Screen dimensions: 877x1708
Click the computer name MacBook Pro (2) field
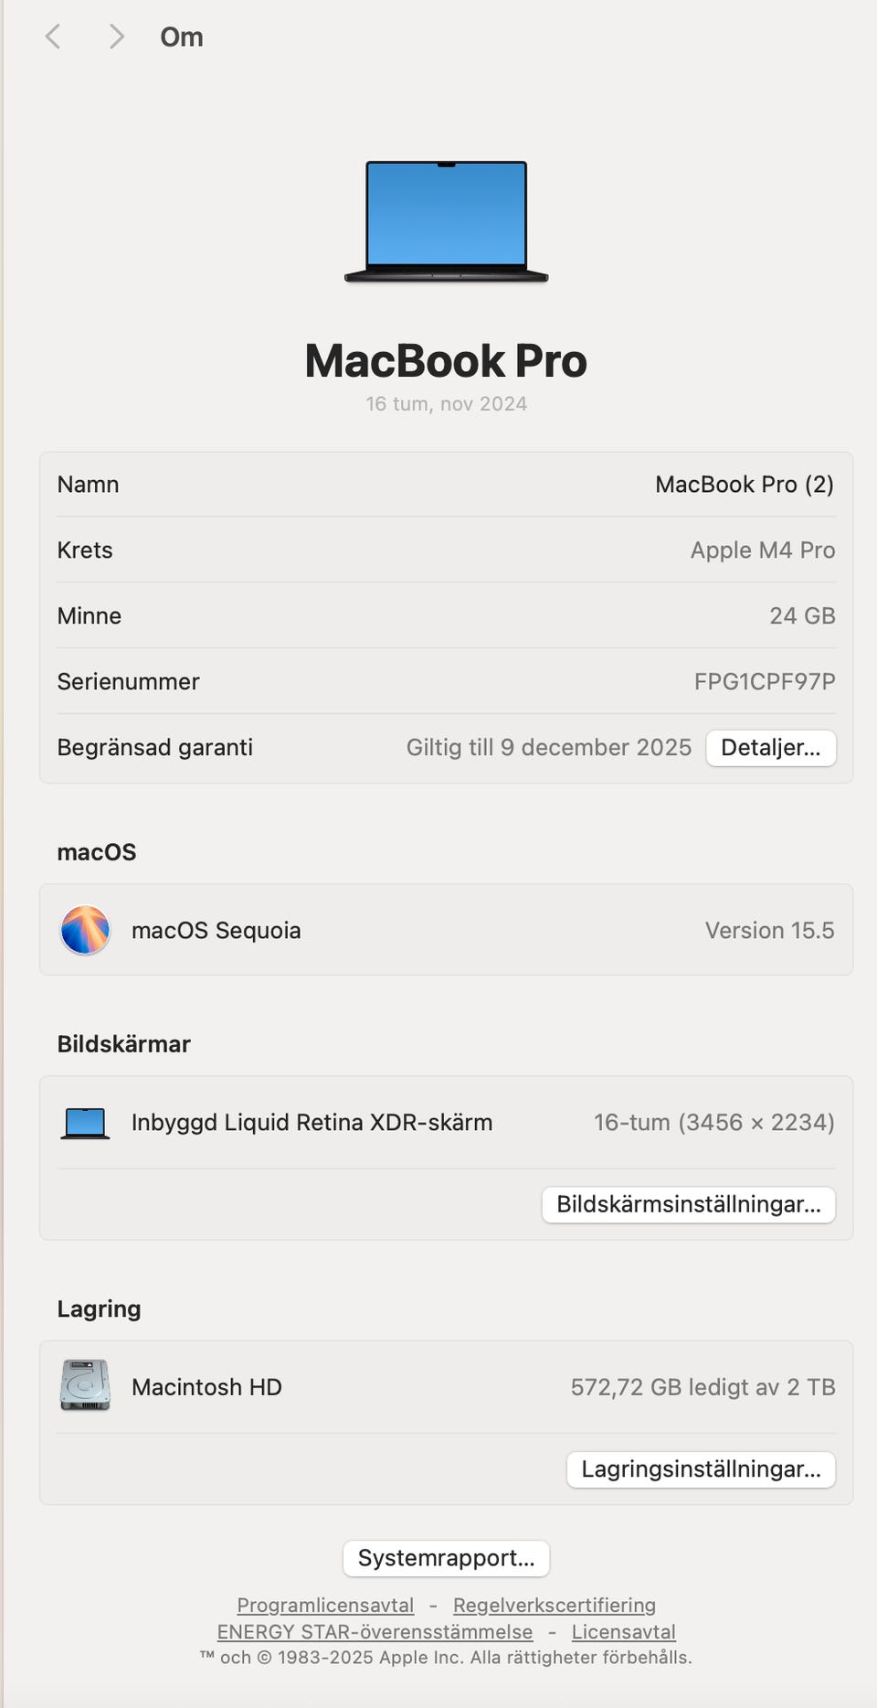click(x=744, y=485)
